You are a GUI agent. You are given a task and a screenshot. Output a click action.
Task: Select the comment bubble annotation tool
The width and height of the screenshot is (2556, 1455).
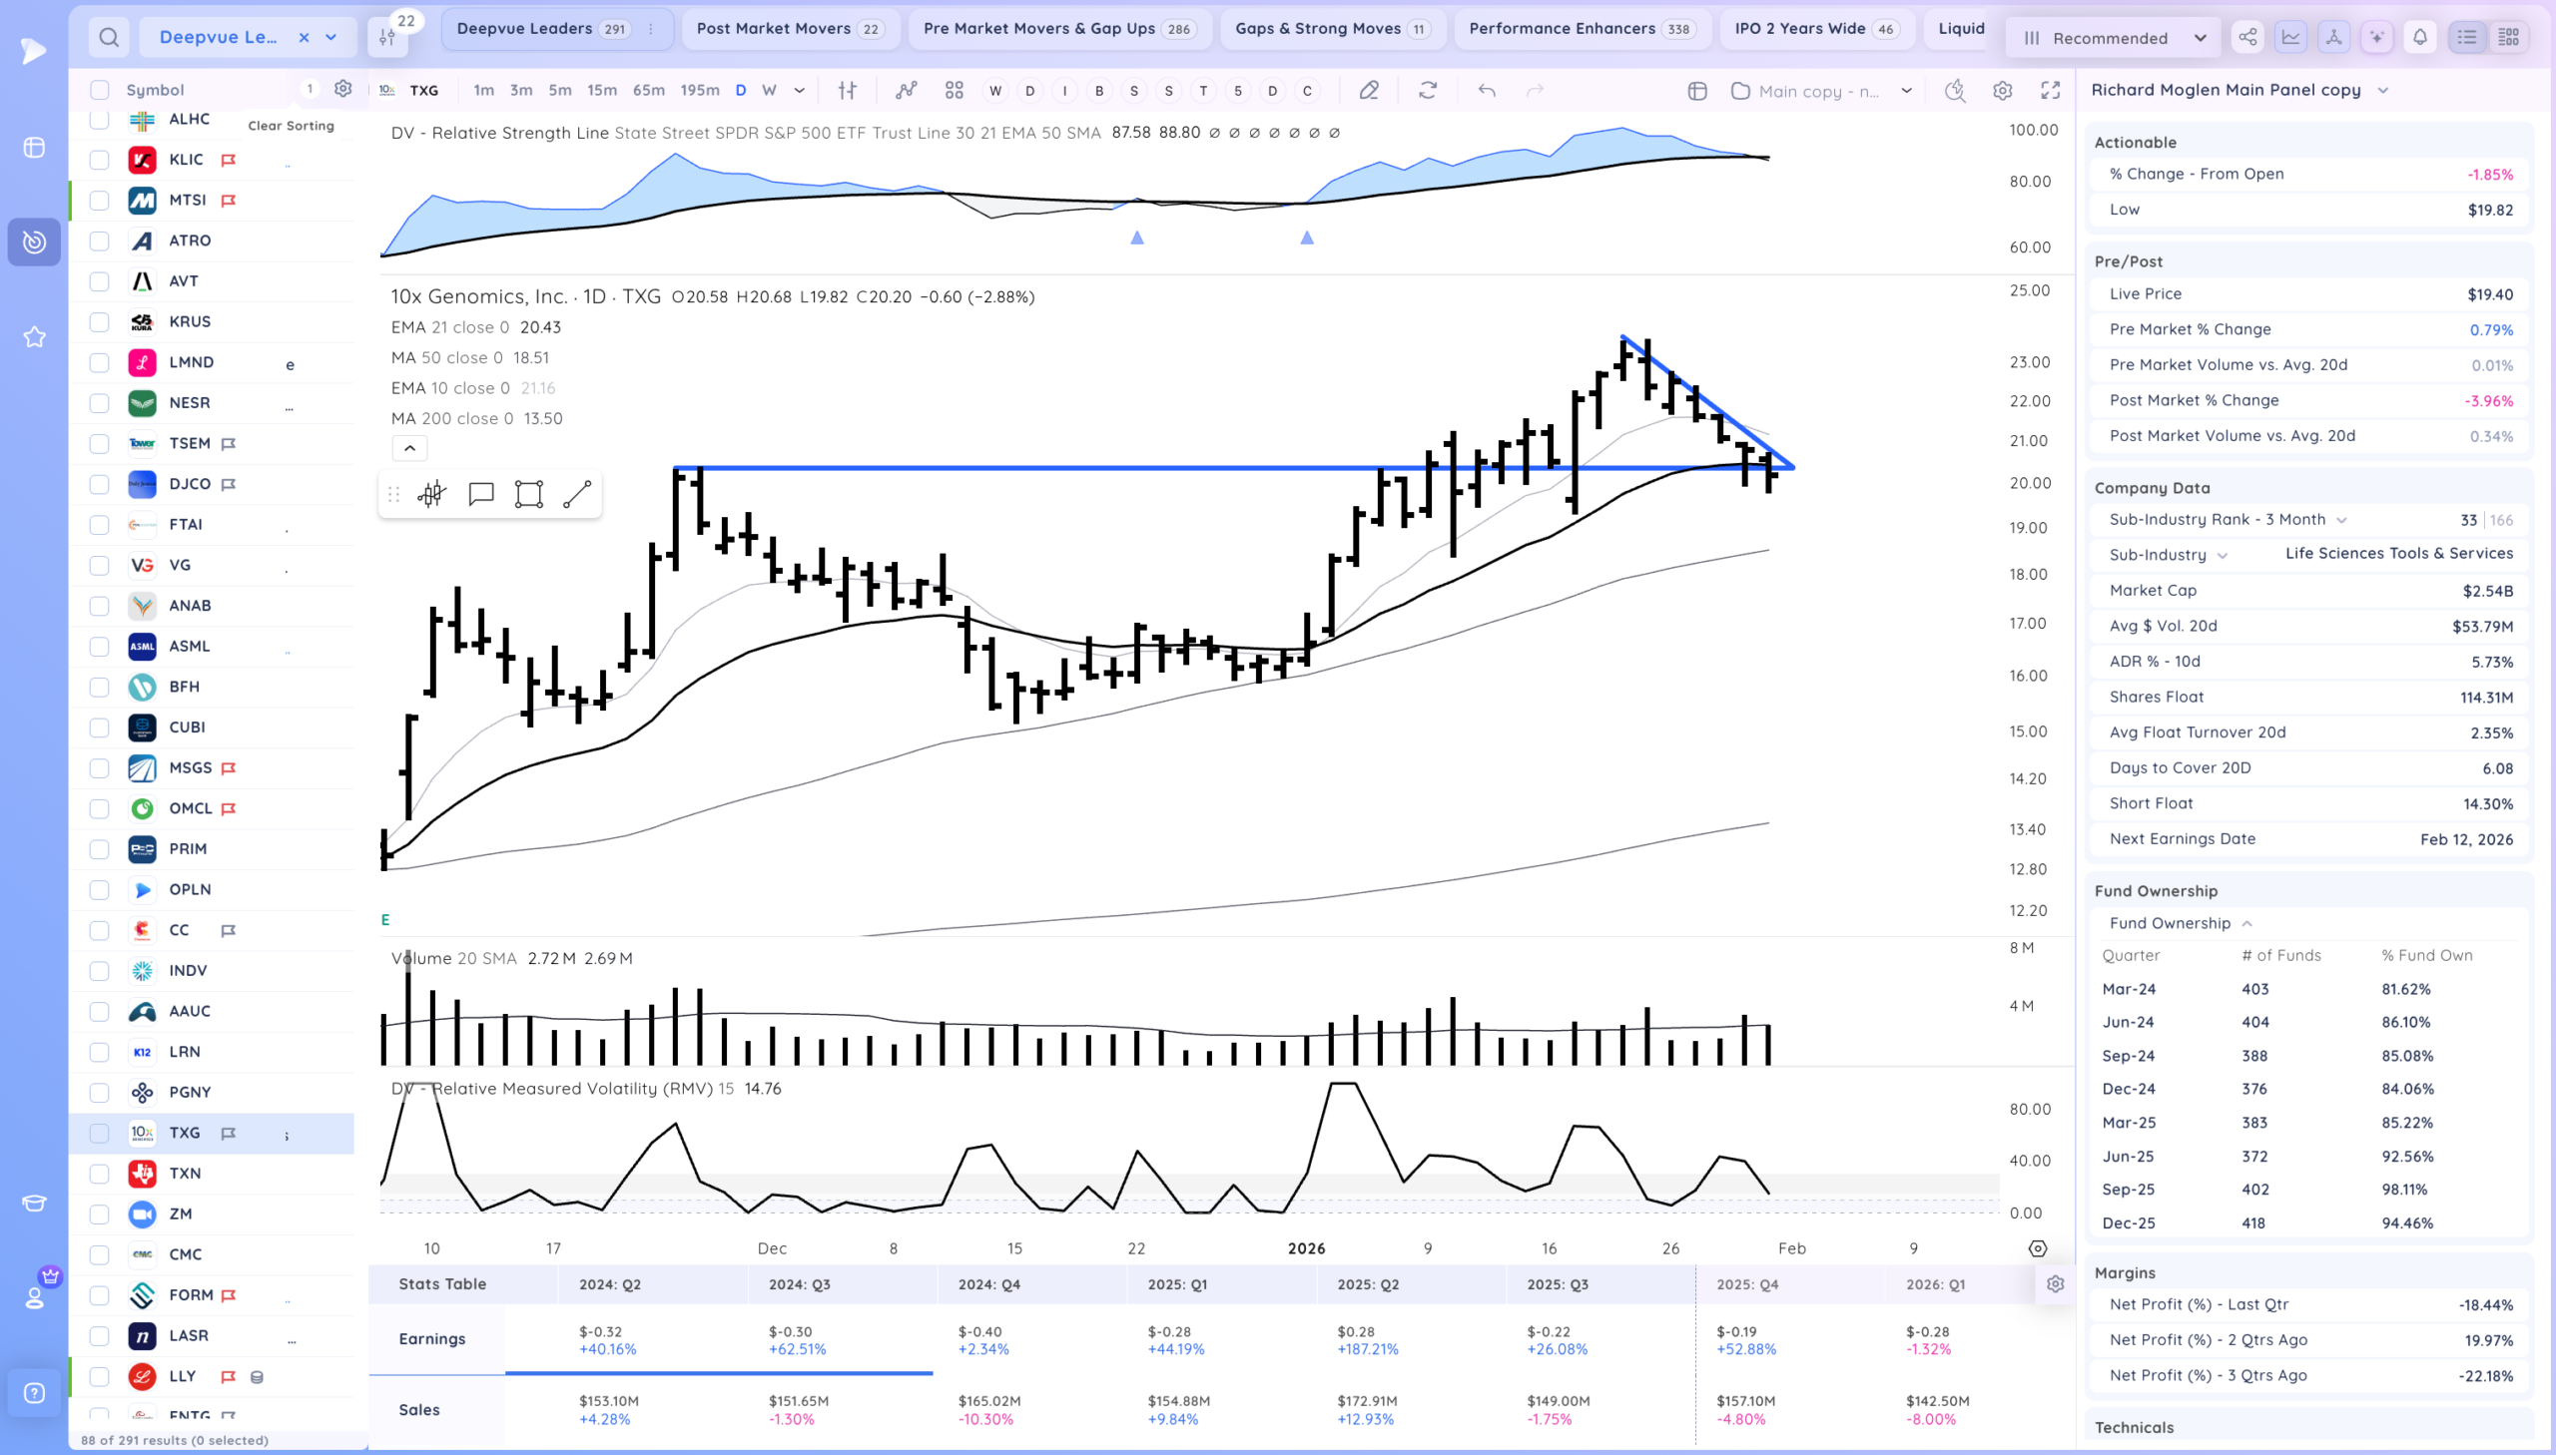pyautogui.click(x=481, y=494)
